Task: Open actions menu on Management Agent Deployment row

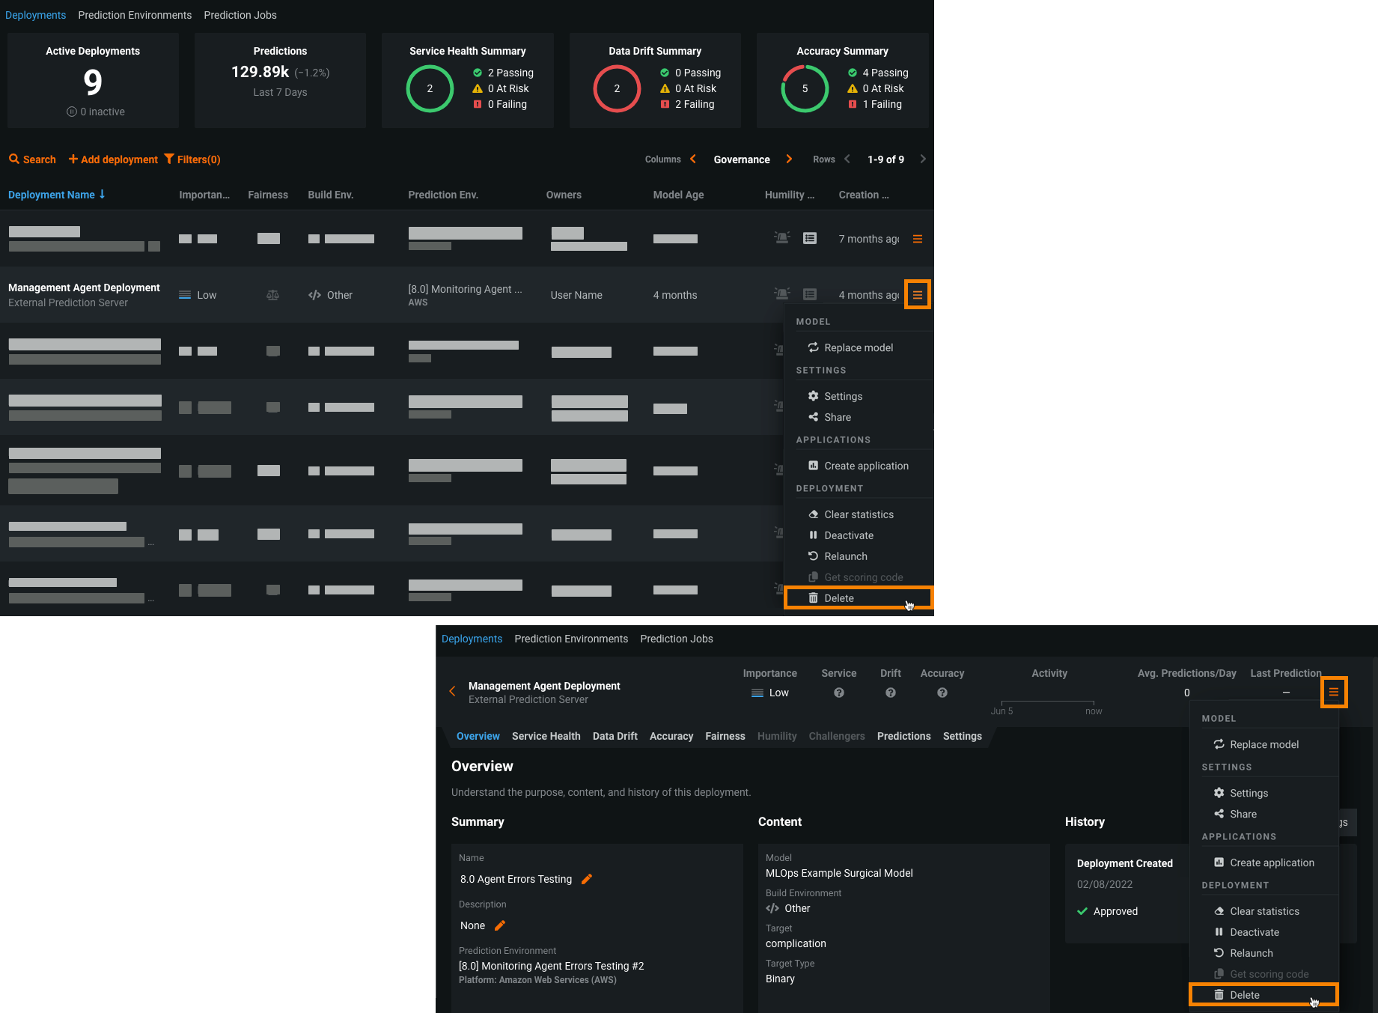Action: pos(917,295)
